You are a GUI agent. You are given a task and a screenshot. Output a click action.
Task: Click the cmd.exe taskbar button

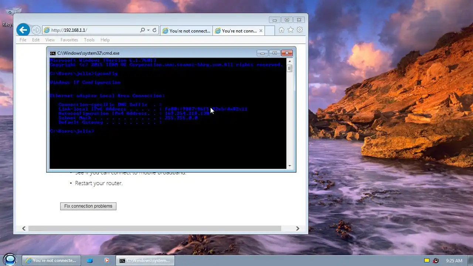point(145,260)
